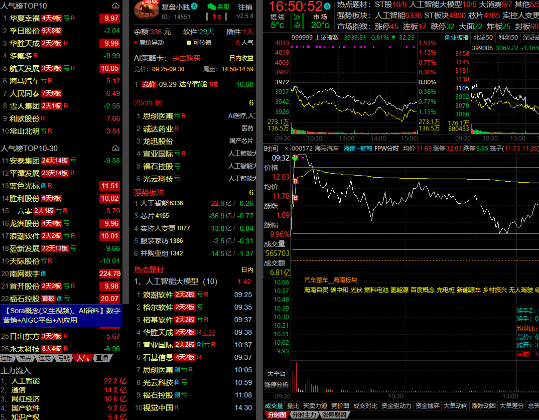Switch to the 分时主力 tab
This screenshot has height=420, width=539.
(305, 415)
